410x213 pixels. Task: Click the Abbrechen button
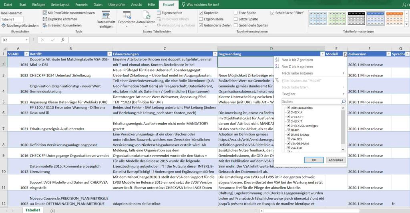tap(336, 160)
